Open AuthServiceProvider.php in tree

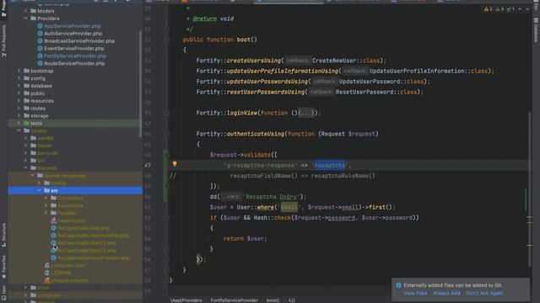73,34
